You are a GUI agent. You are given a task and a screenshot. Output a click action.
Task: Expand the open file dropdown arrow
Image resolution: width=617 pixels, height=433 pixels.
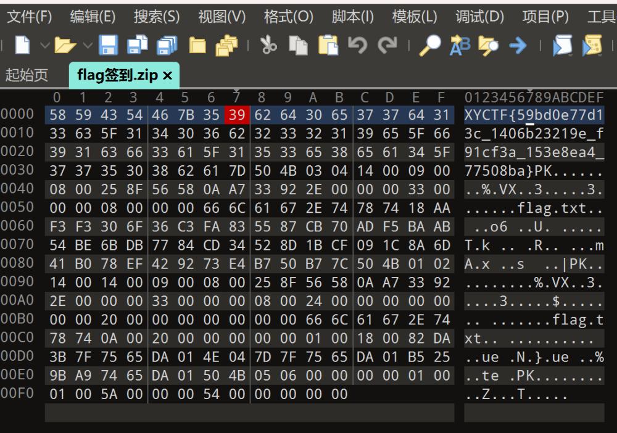[88, 46]
